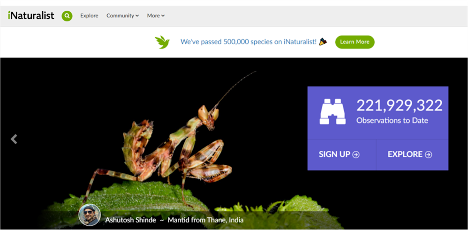Click the green search magnifier icon
This screenshot has height=231, width=469.
(x=67, y=15)
